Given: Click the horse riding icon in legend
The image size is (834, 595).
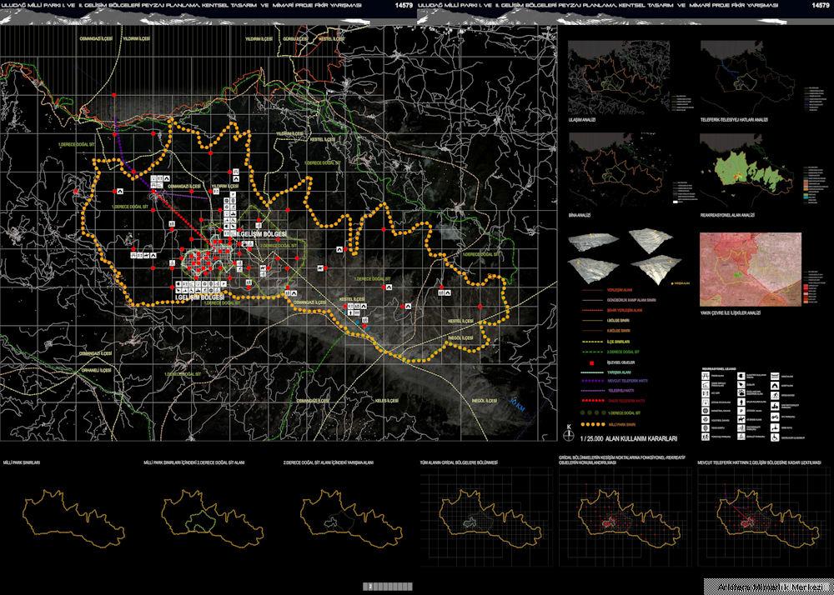Looking at the screenshot, I should [x=741, y=419].
